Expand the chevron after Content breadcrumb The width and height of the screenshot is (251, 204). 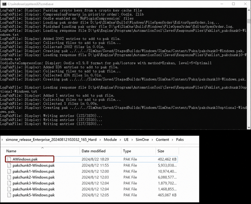[173, 140]
